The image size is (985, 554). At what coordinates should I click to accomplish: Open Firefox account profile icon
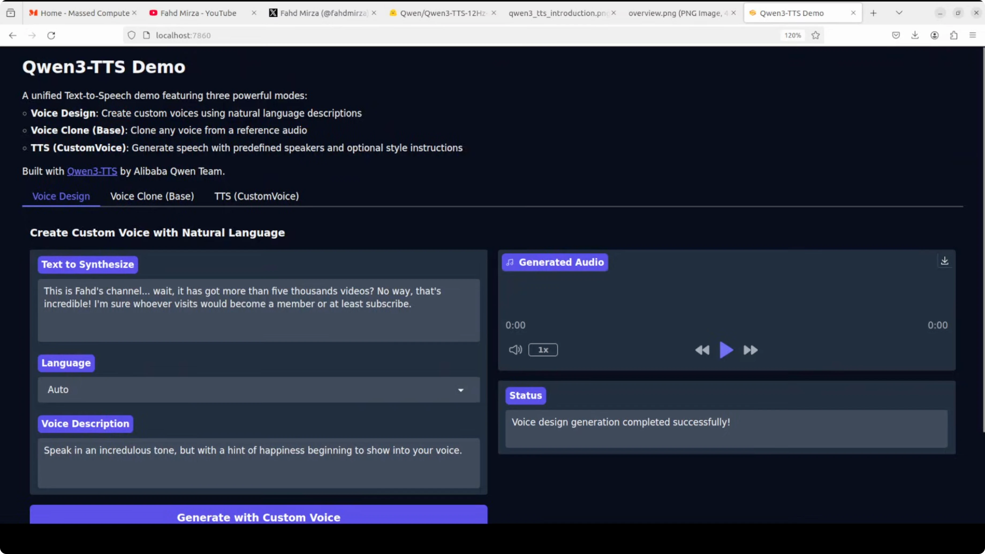point(934,36)
